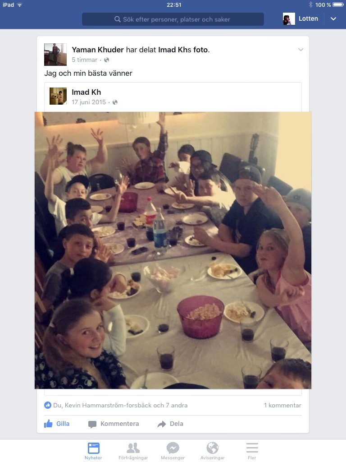This screenshot has width=346, height=462.
Task: Click the Dela share arrow icon
Action: (x=162, y=424)
